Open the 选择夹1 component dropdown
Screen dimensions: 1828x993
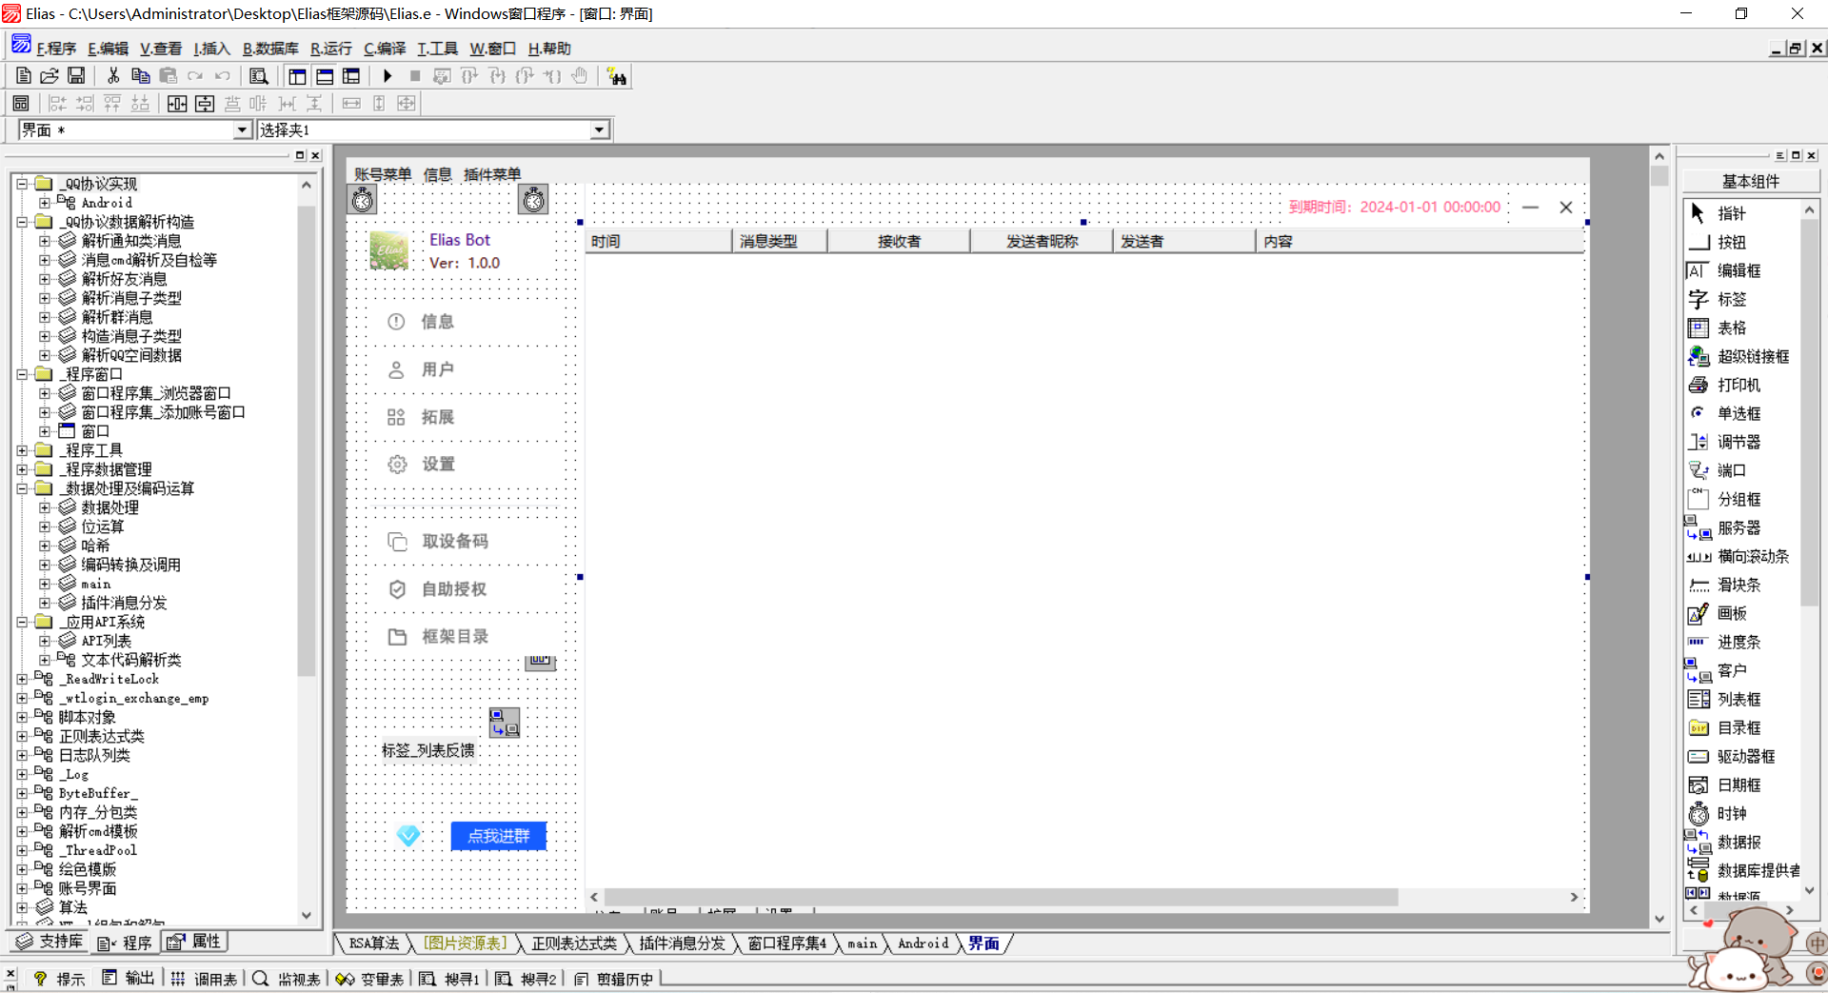coord(599,130)
